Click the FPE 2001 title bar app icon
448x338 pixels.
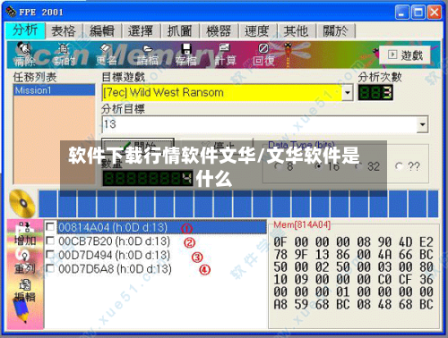[11, 13]
